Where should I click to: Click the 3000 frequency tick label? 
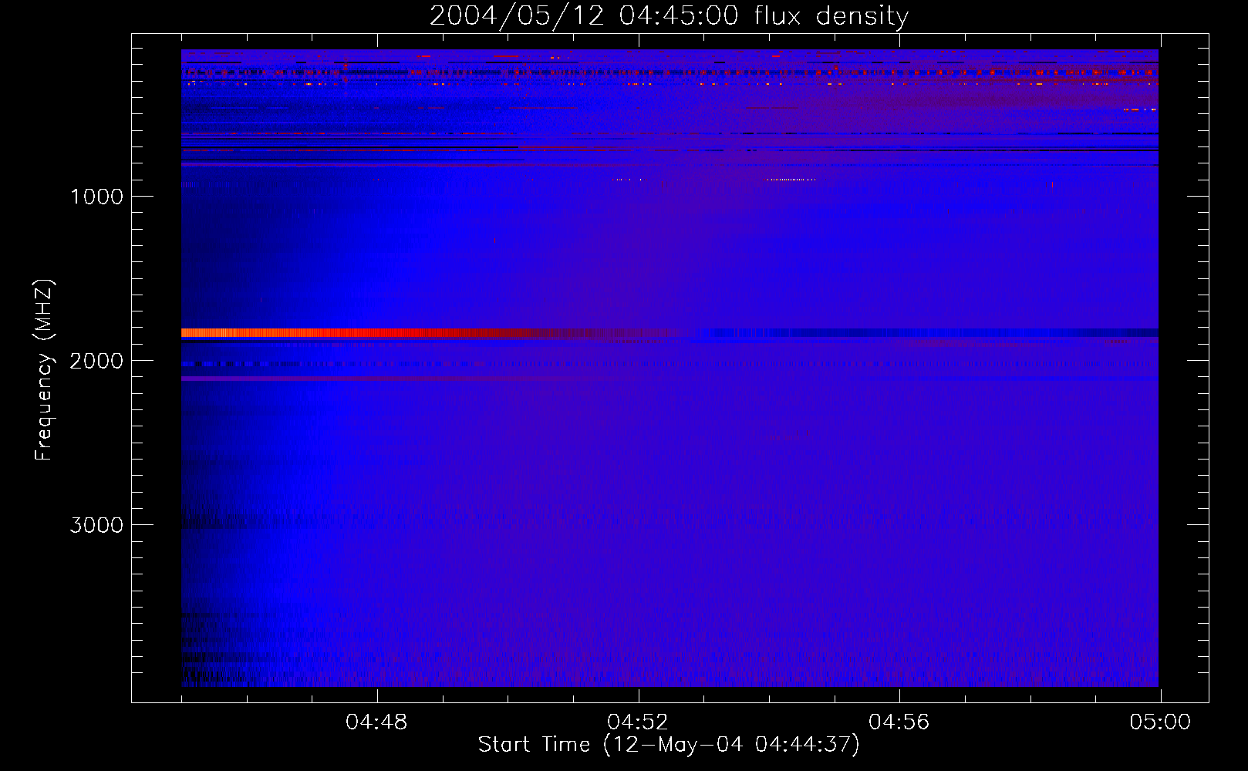pyautogui.click(x=96, y=525)
